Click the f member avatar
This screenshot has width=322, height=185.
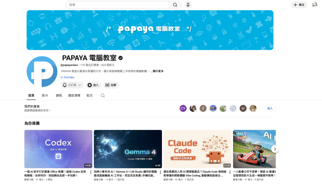pyautogui.click(x=203, y=108)
